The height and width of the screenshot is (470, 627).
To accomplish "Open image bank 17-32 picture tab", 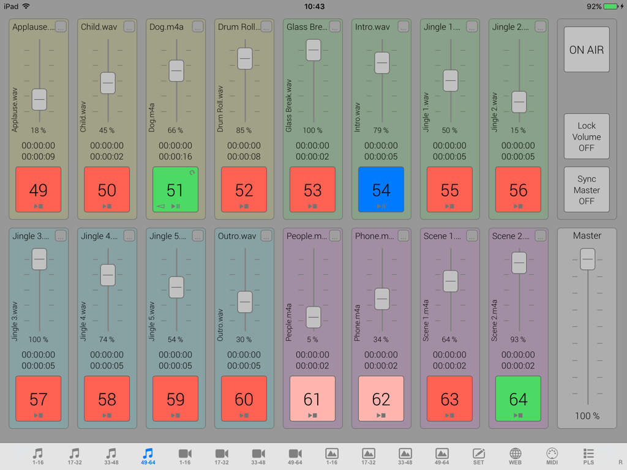I will (x=368, y=457).
